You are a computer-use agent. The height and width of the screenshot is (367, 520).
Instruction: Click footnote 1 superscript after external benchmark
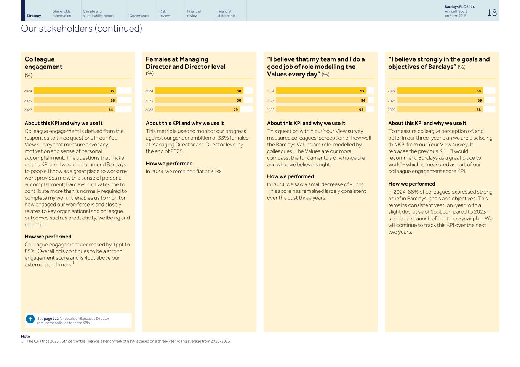click(73, 263)
